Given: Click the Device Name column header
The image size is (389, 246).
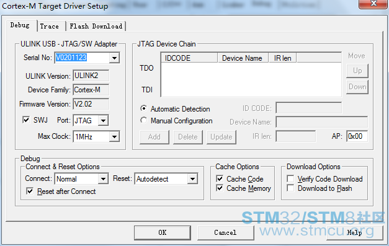Looking at the screenshot, I should click(243, 58).
